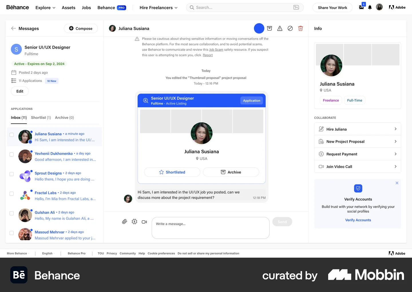Tick the Fractal Labs message checkbox
The height and width of the screenshot is (292, 412).
click(12, 194)
